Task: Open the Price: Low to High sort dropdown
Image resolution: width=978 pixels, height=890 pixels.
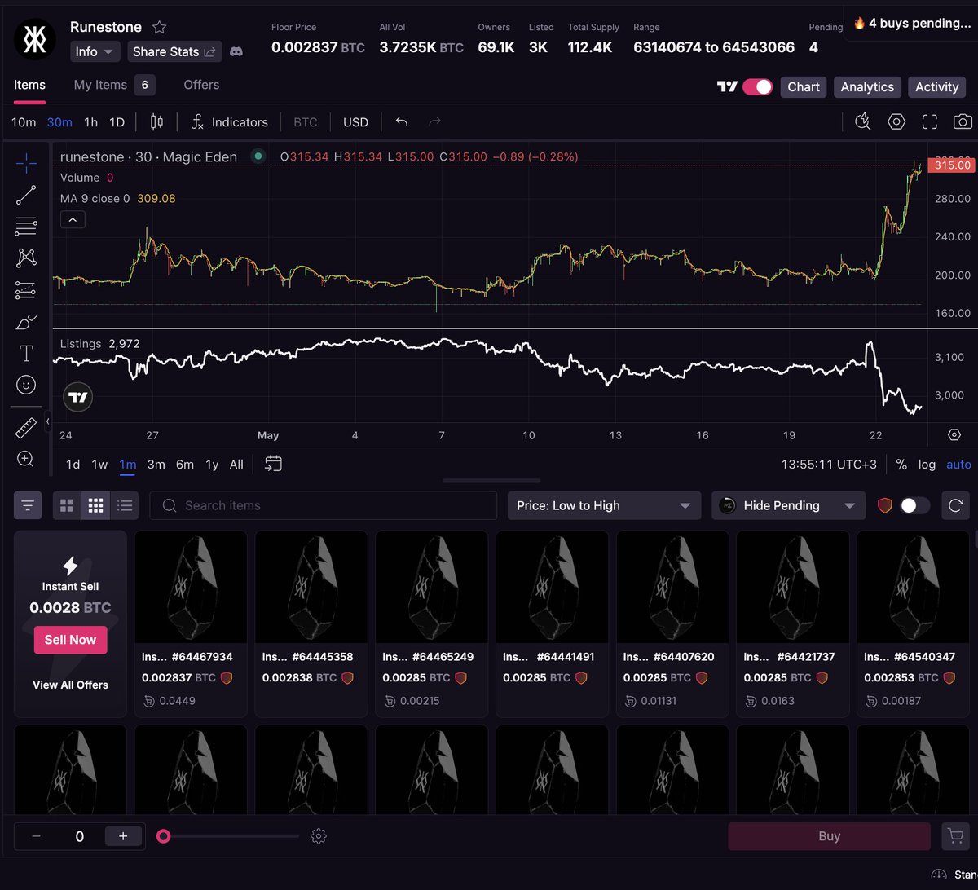Action: [x=604, y=505]
